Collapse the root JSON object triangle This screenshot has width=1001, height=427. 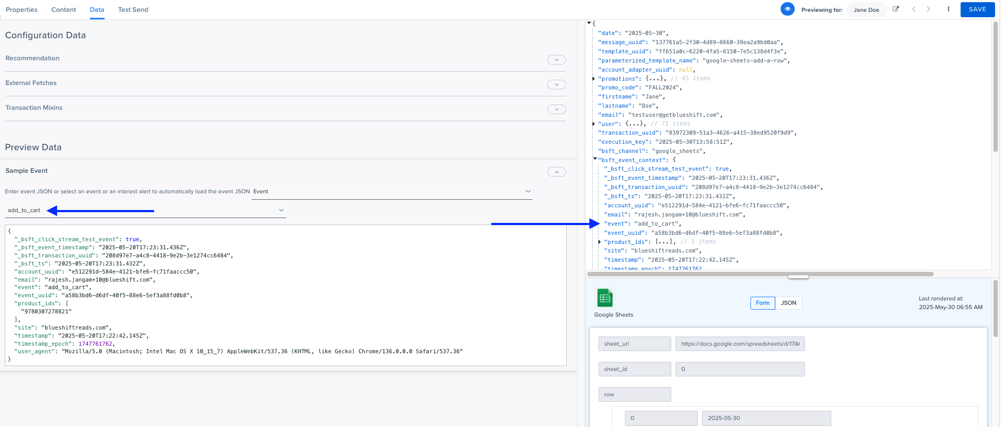pos(589,23)
